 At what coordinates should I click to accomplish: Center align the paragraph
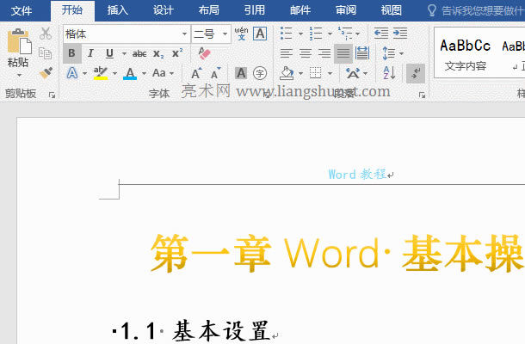point(305,53)
